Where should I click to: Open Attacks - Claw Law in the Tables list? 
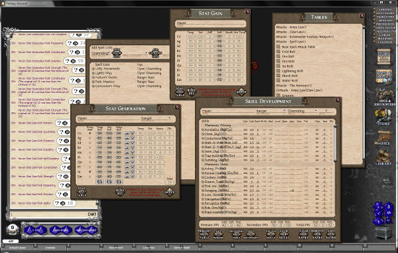(291, 32)
